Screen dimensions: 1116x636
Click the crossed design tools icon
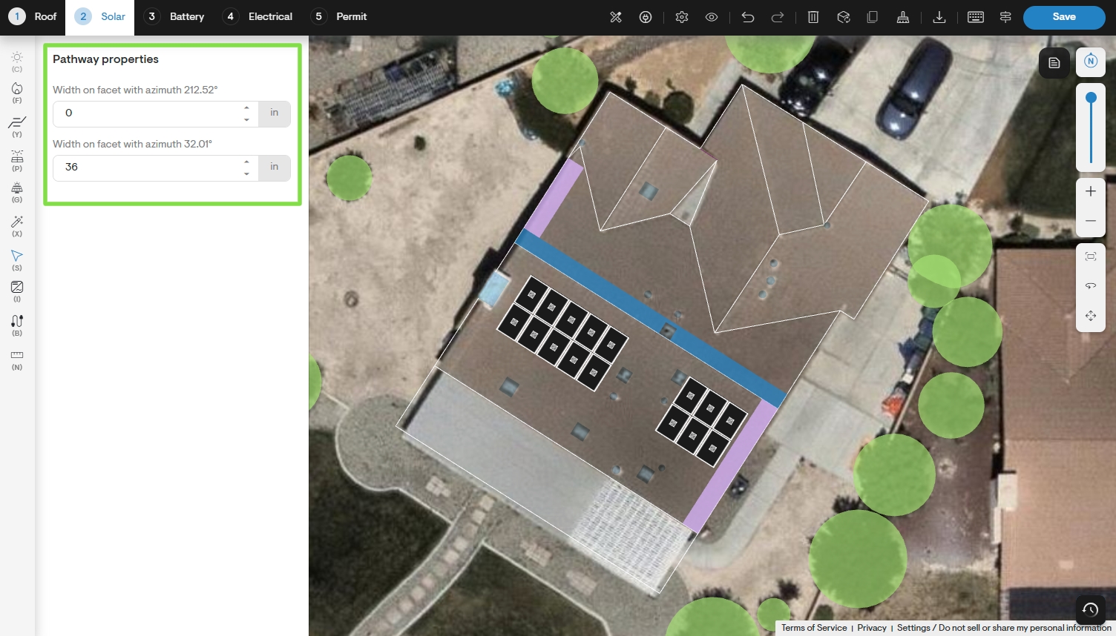tap(616, 17)
